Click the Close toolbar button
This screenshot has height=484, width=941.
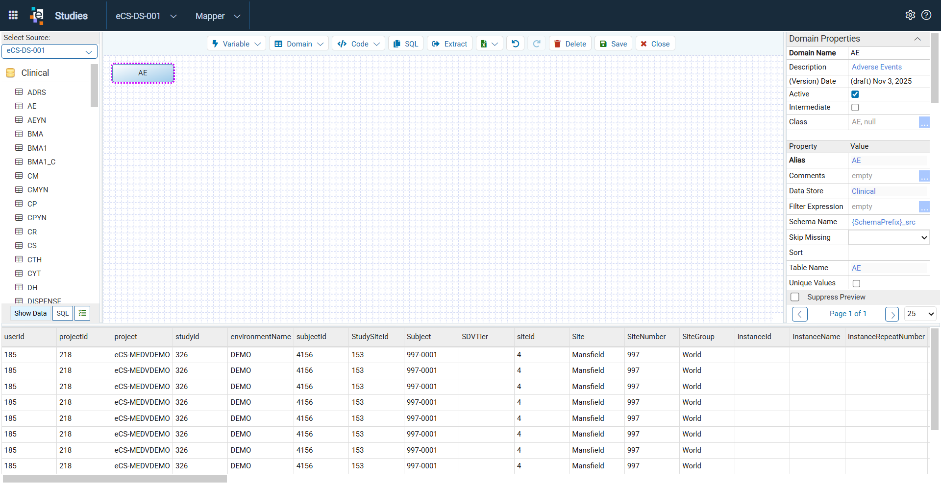point(655,44)
